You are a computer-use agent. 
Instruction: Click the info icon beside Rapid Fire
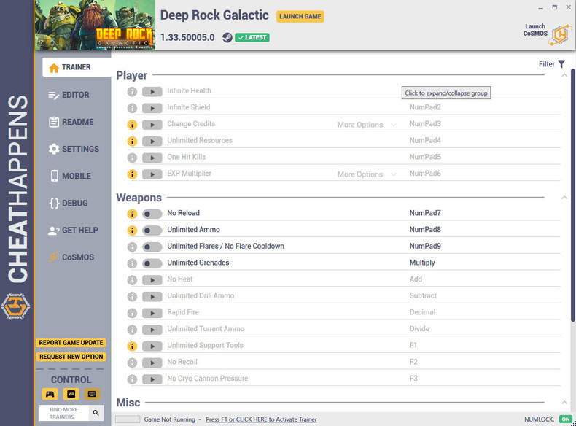click(x=132, y=313)
